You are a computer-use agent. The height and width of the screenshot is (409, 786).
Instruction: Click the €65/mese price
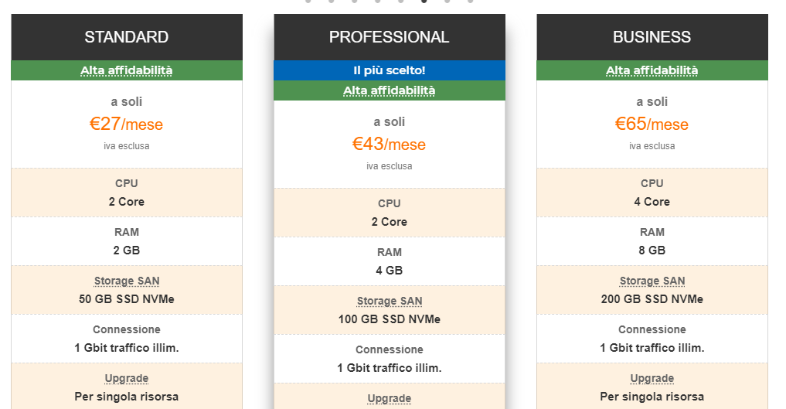click(x=652, y=124)
